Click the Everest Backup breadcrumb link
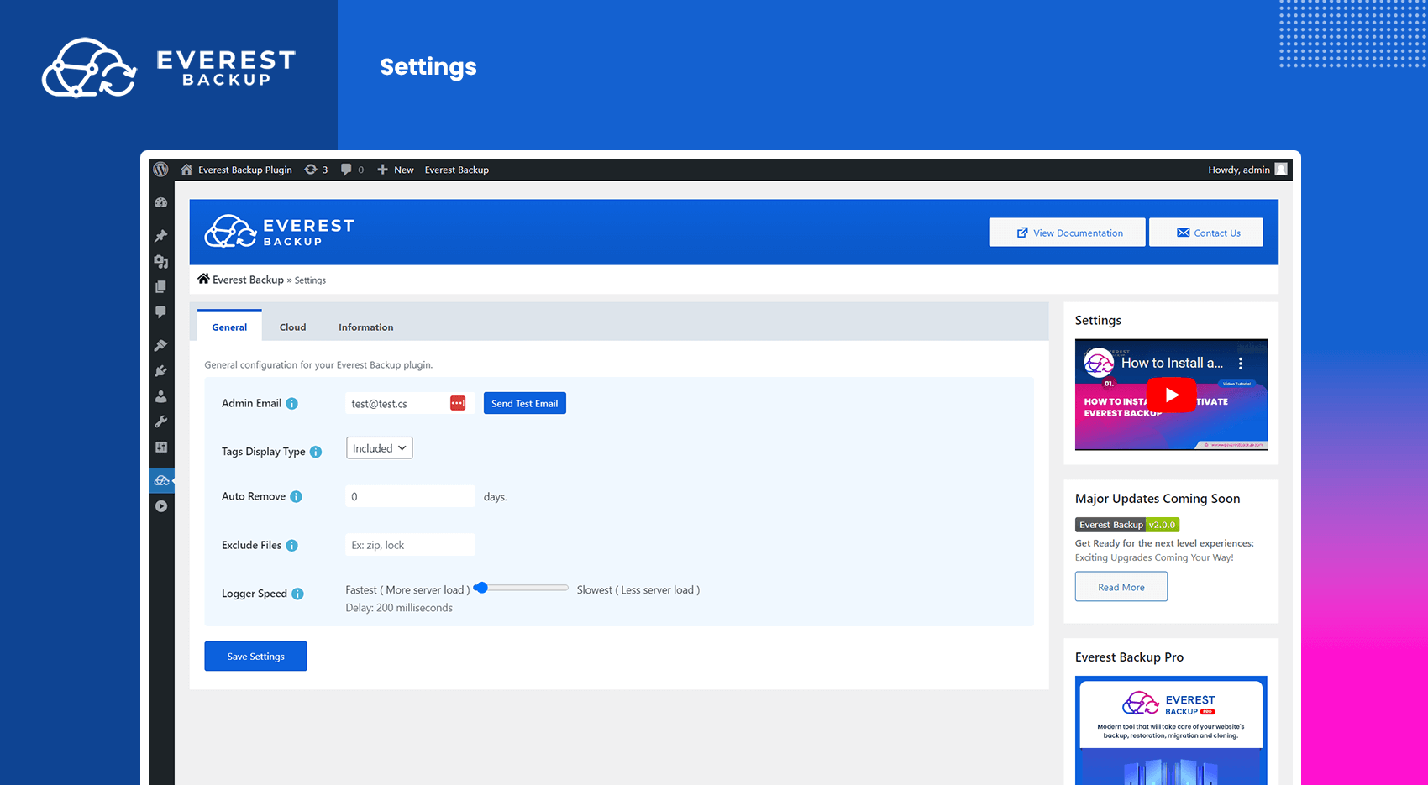Screen dimensions: 1428x785 (x=248, y=280)
